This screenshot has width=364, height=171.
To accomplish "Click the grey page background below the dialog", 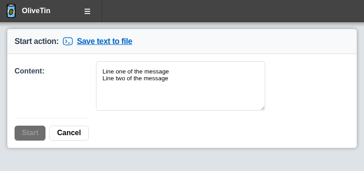I will point(182,160).
